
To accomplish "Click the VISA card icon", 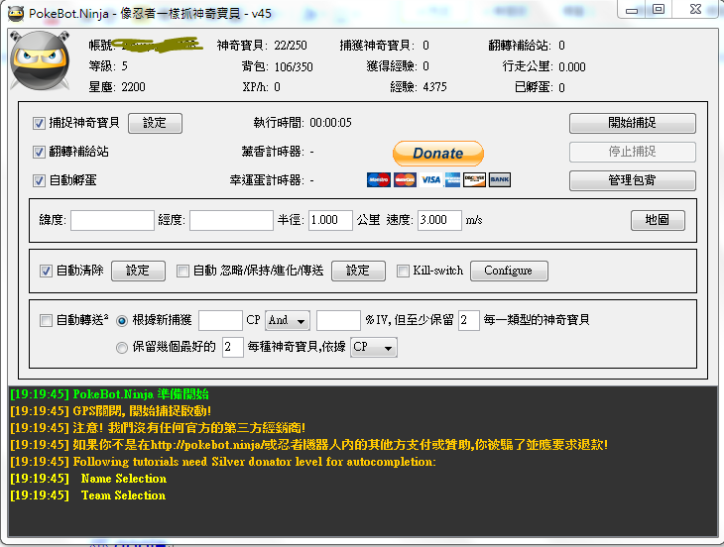I will pos(430,180).
